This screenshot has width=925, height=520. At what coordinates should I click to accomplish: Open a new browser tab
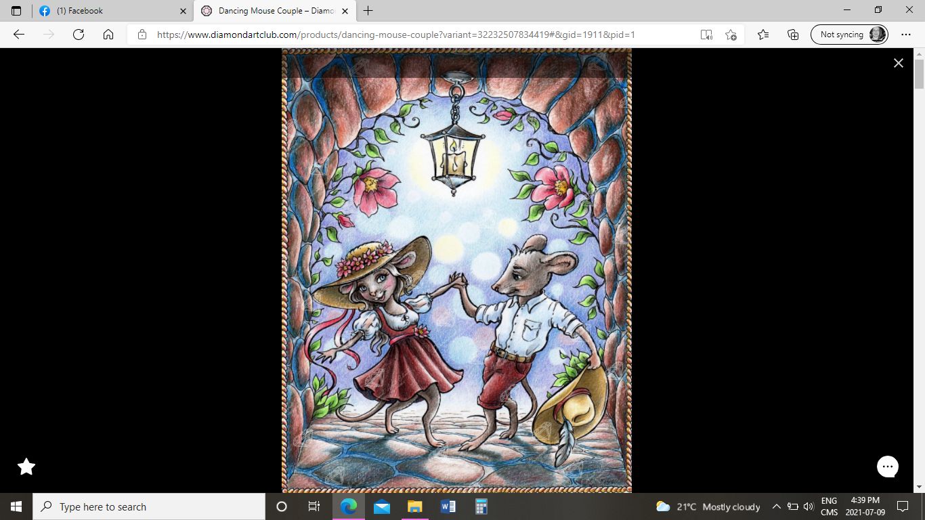pyautogui.click(x=368, y=11)
